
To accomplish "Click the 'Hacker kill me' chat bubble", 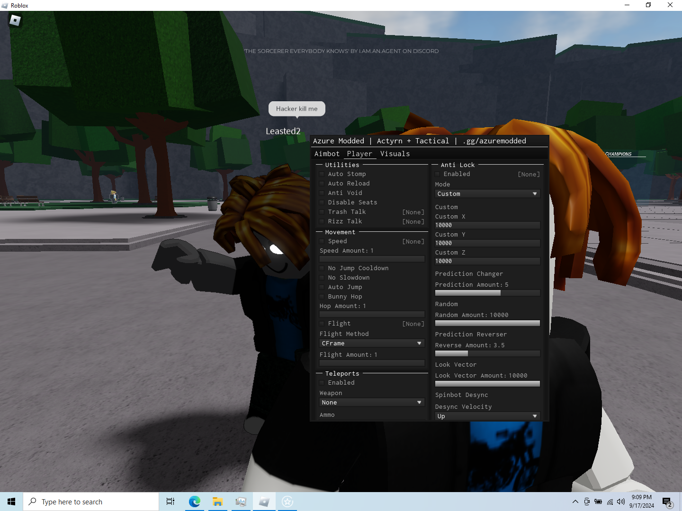I will pos(297,109).
